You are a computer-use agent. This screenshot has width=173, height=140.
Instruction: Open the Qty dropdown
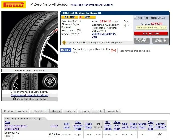[127, 26]
